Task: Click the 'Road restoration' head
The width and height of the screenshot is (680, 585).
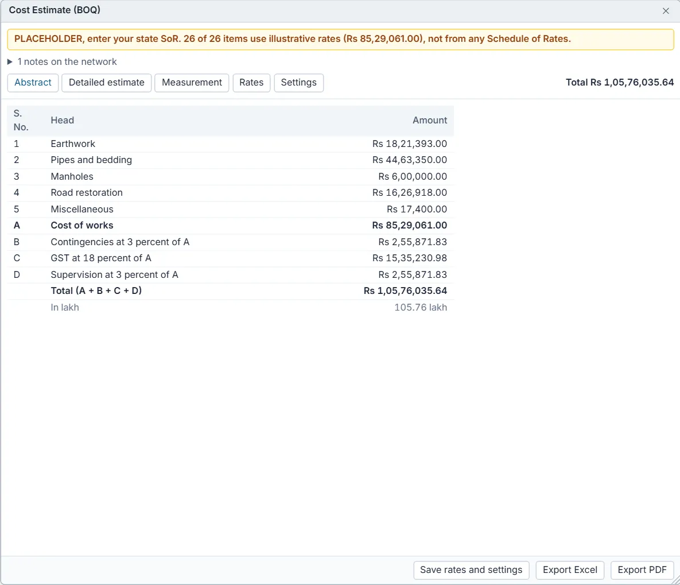Action: point(87,193)
